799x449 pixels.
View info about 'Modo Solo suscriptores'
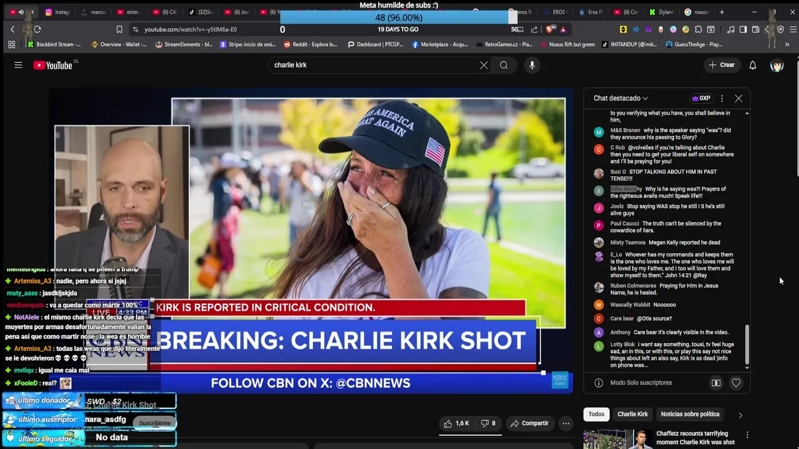coord(598,383)
